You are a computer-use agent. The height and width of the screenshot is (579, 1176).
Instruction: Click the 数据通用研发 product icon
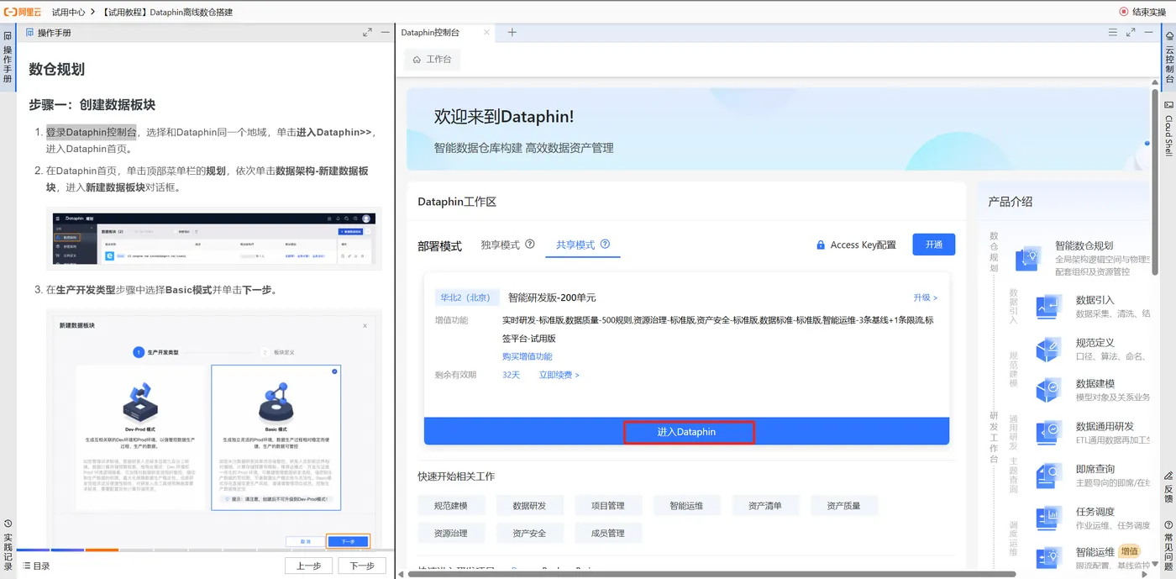coord(1050,432)
